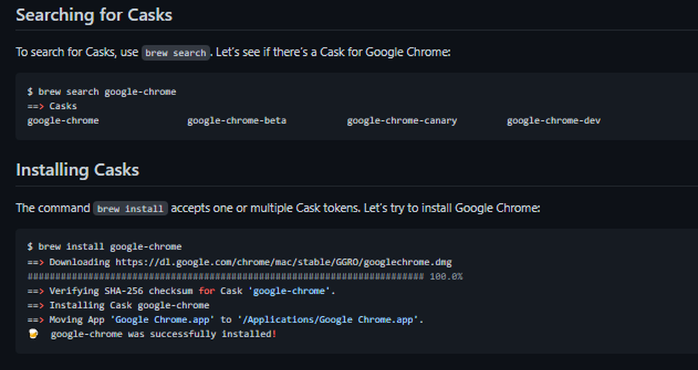698x370 pixels.
Task: Click the inline "brew install" code snippet
Action: pyautogui.click(x=131, y=208)
